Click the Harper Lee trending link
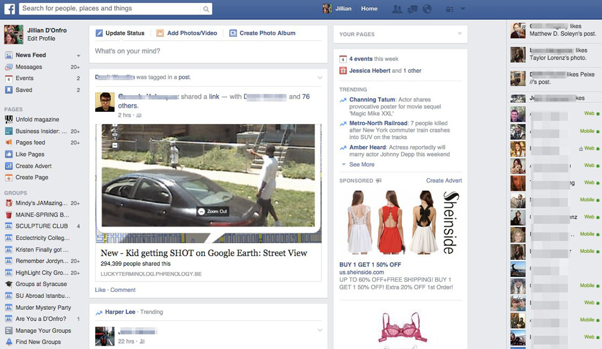The image size is (602, 349). pos(120,312)
